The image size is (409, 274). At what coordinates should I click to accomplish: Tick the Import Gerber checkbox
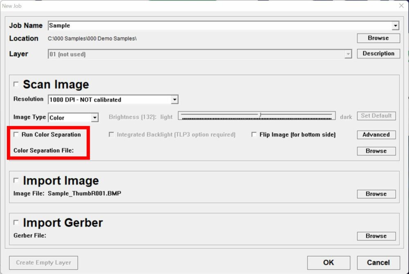click(x=16, y=222)
